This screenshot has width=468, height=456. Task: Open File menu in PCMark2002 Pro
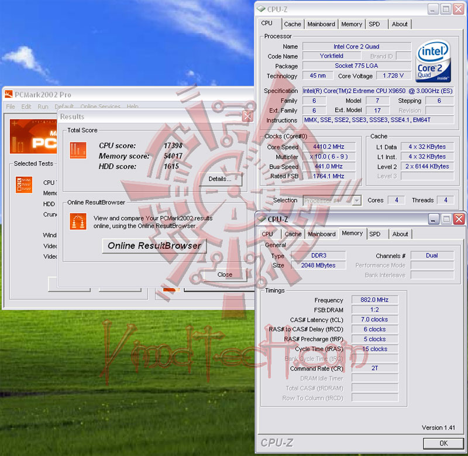pyautogui.click(x=11, y=107)
